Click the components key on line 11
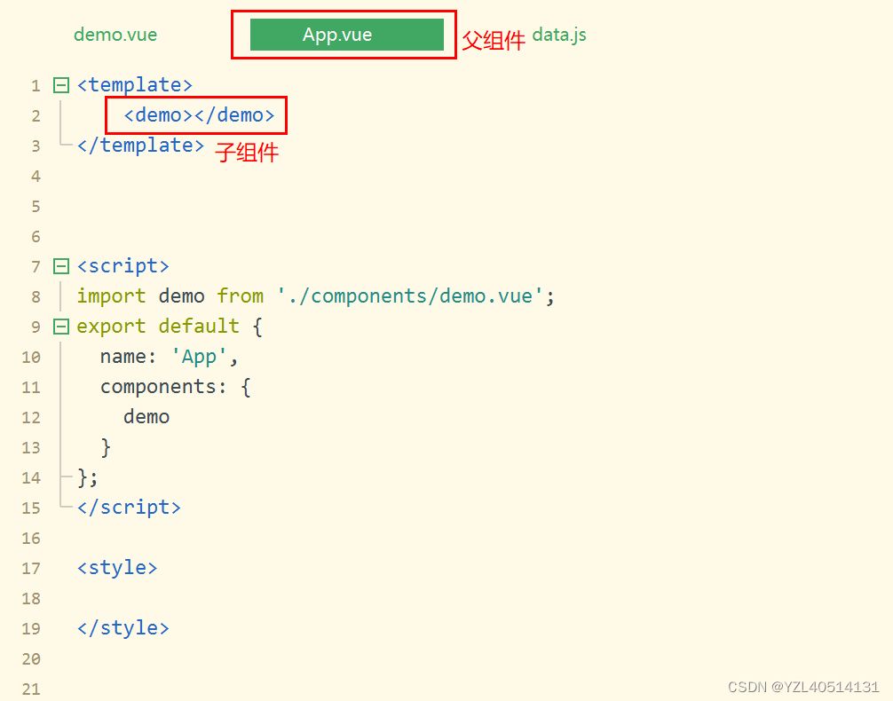Image resolution: width=893 pixels, height=701 pixels. [163, 387]
